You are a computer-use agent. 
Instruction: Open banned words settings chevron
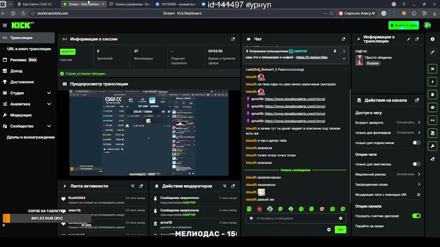coord(419,184)
